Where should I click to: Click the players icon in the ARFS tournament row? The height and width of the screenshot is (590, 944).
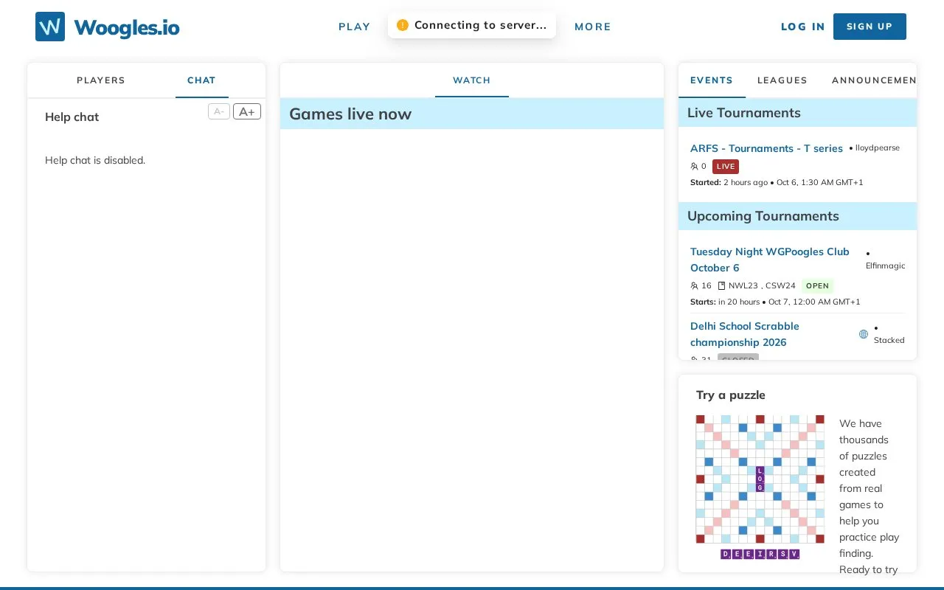tap(694, 167)
